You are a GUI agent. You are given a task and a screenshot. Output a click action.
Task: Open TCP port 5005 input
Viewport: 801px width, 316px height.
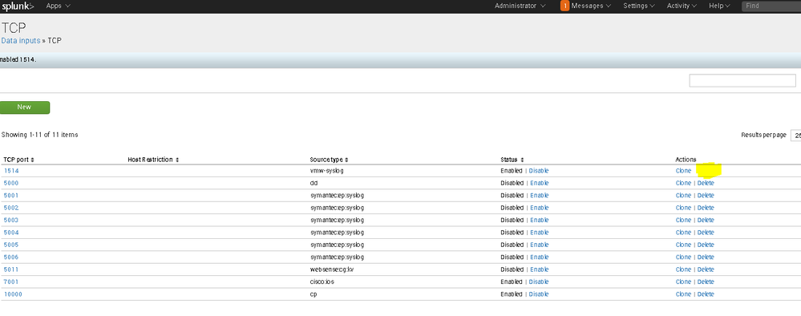click(11, 245)
